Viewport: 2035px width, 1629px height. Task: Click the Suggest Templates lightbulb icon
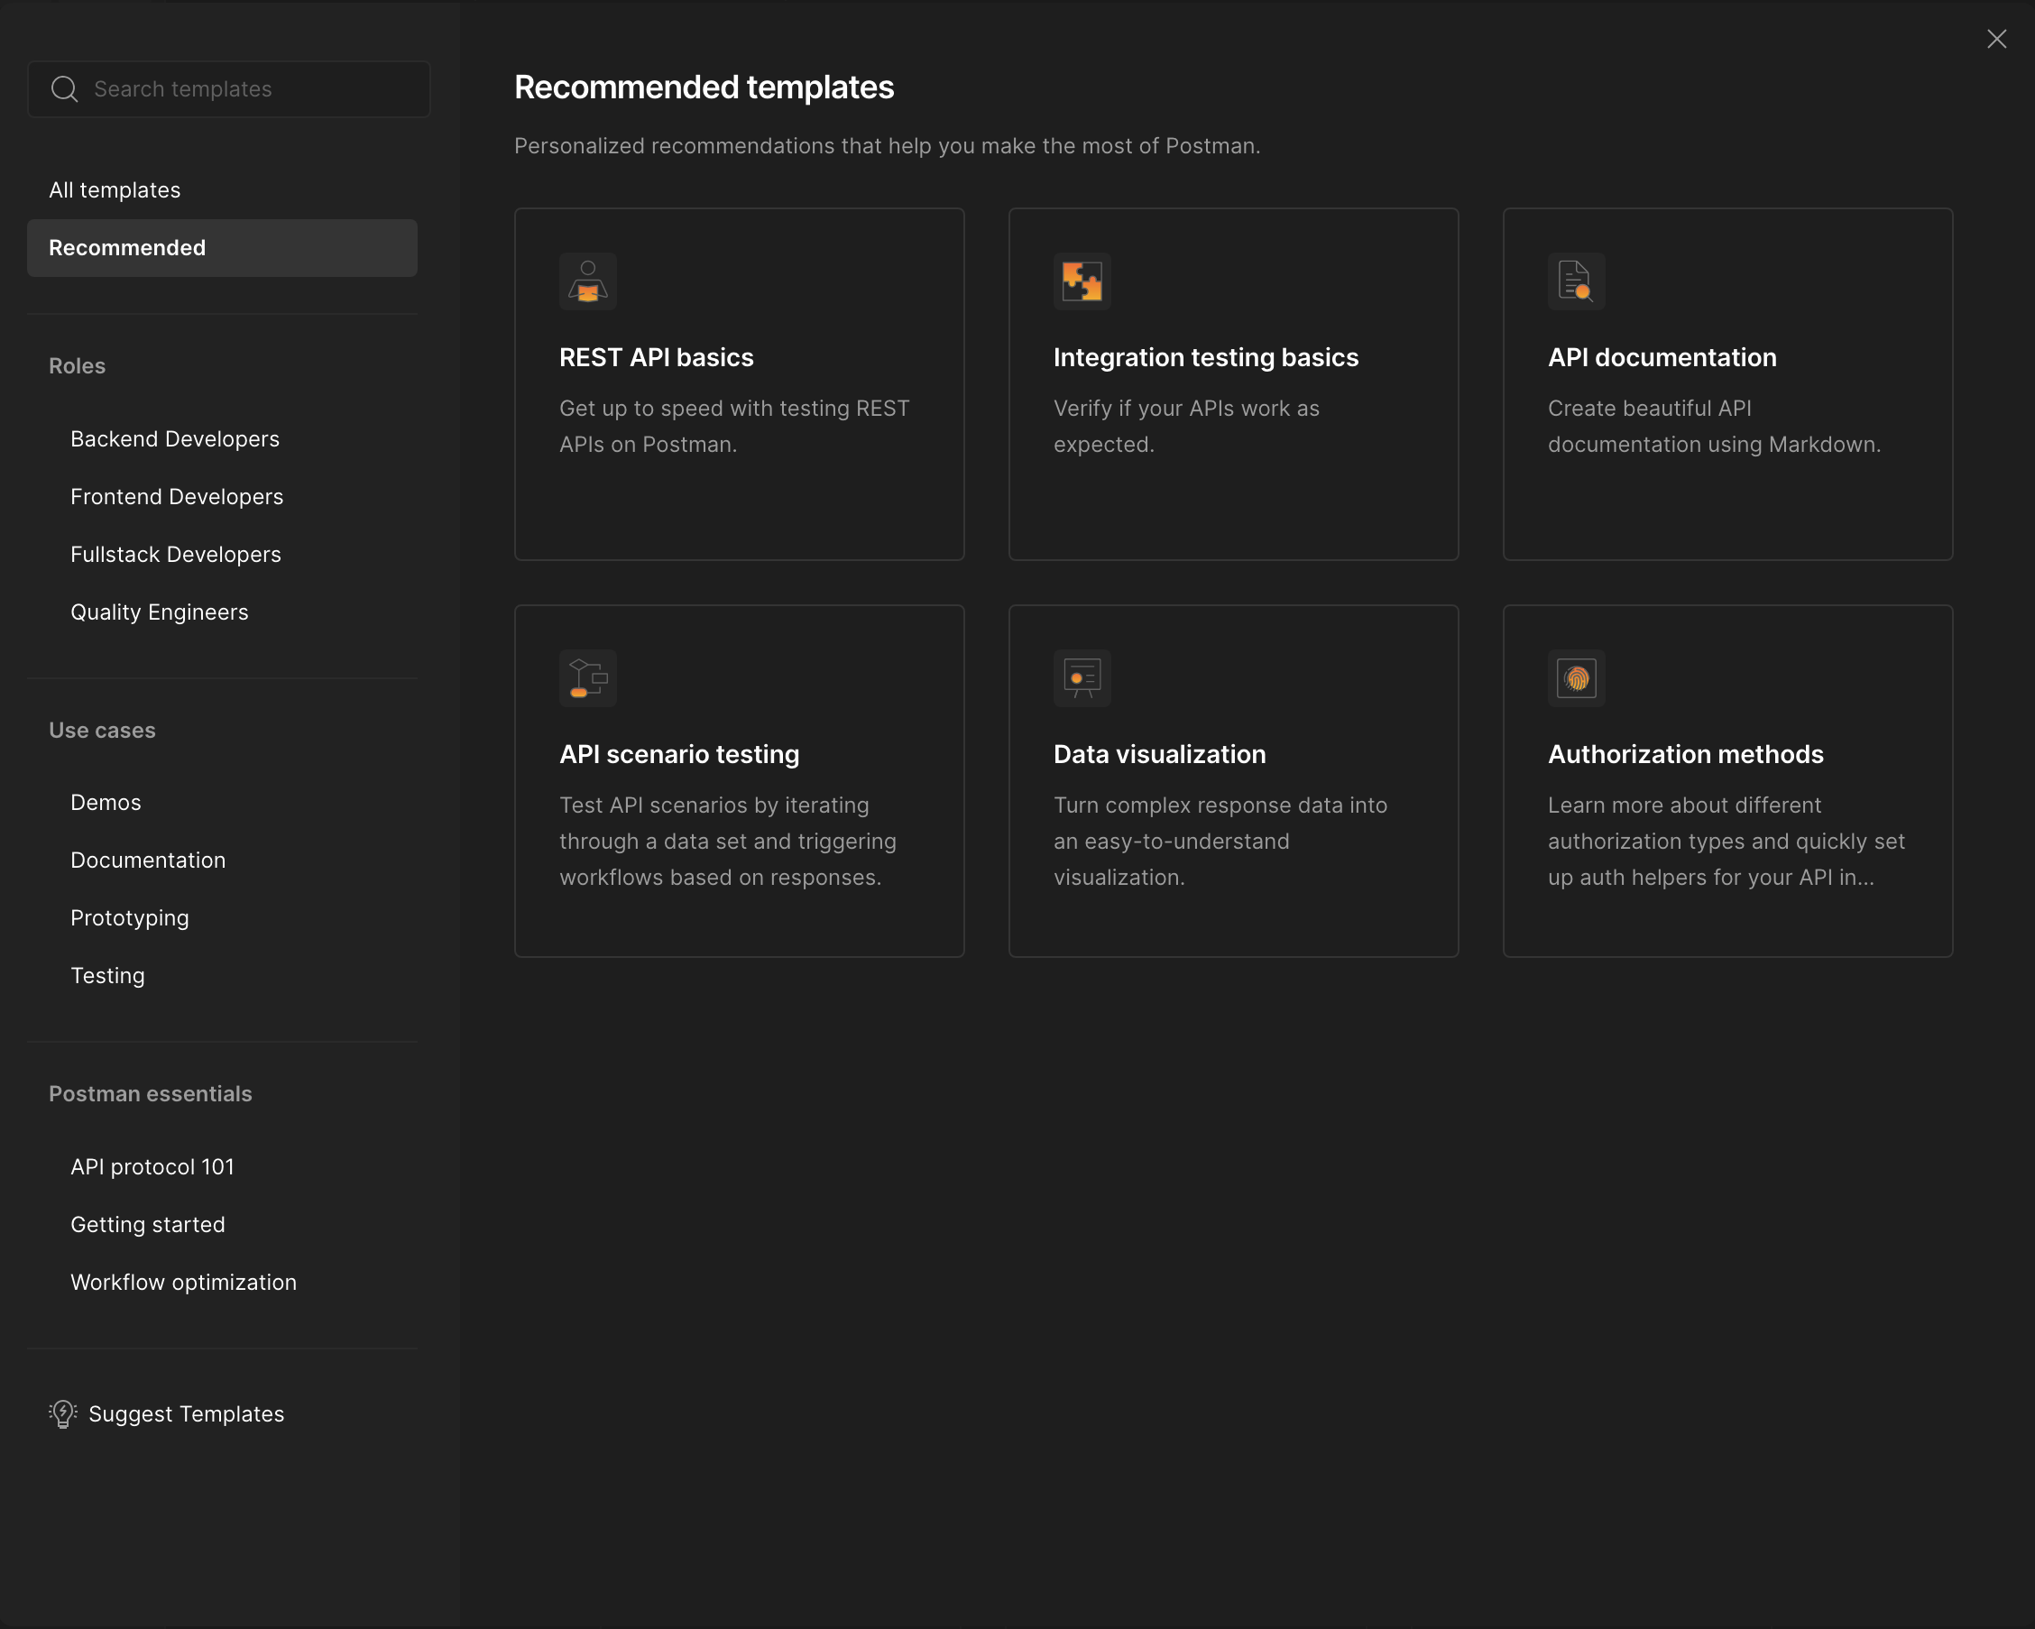click(63, 1413)
